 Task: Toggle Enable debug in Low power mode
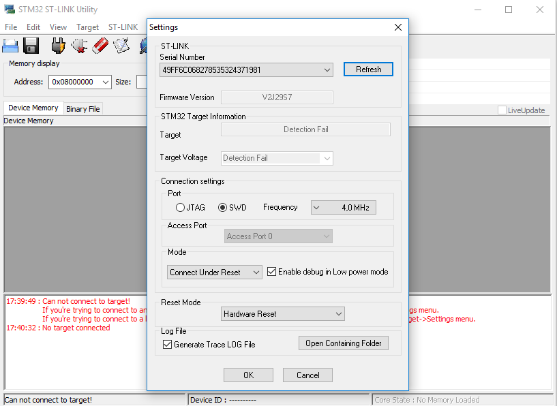pos(271,272)
